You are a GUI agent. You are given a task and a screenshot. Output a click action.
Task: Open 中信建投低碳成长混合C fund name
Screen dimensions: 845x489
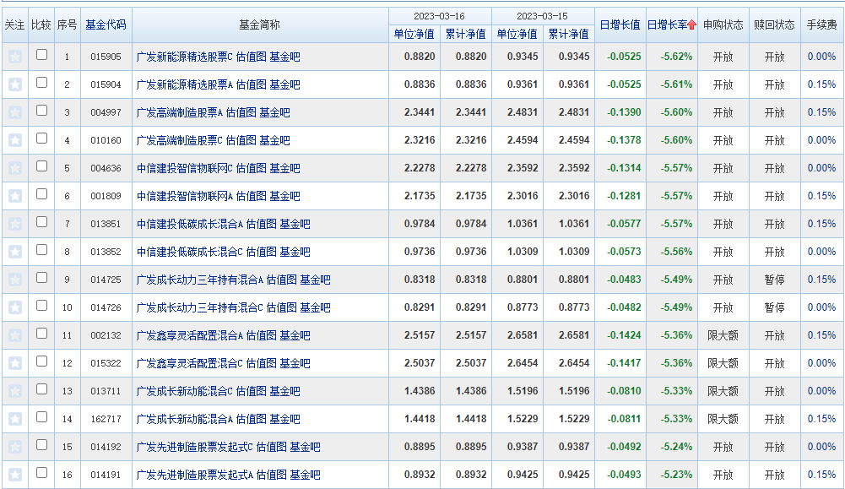190,252
